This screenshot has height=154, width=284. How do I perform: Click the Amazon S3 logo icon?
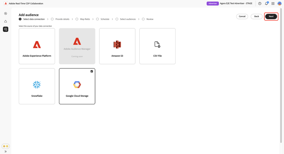coord(117,44)
